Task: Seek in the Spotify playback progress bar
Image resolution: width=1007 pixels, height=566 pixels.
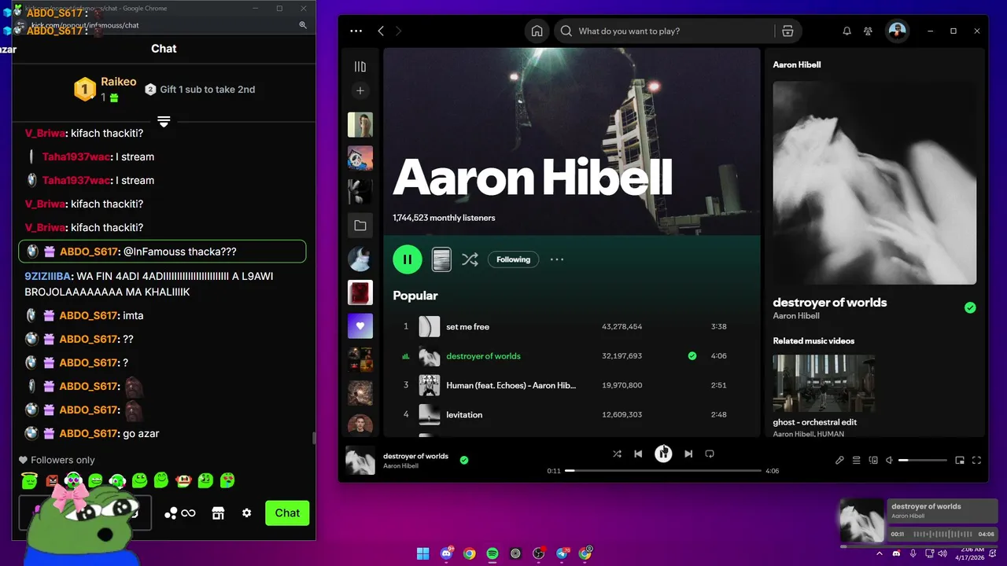Action: point(663,471)
